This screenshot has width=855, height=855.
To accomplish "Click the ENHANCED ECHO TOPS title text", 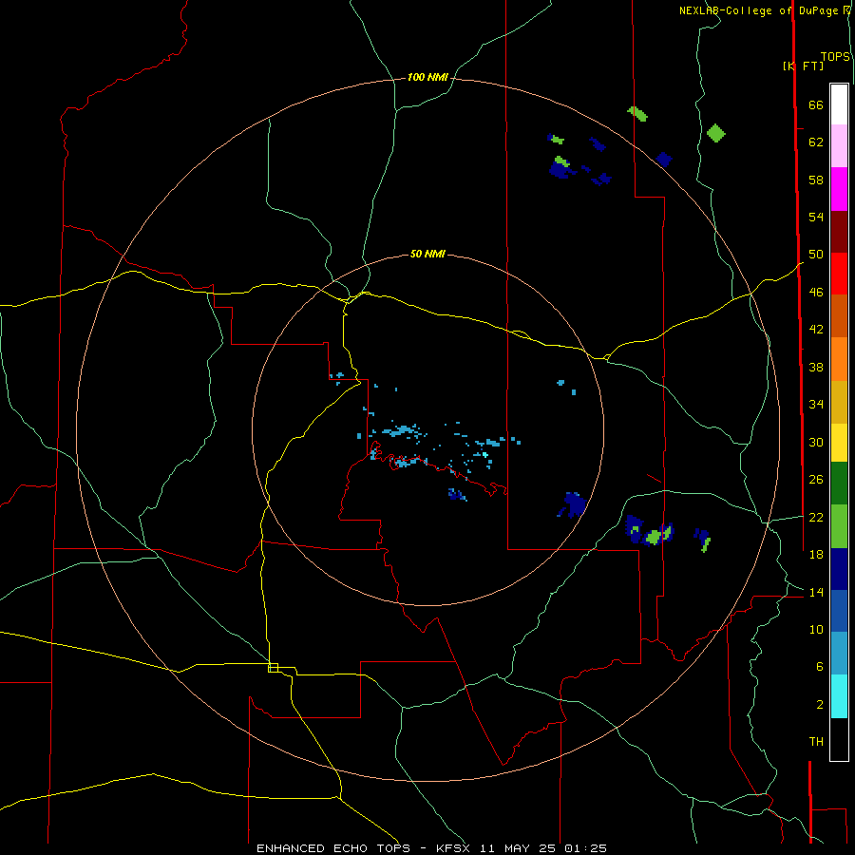I will click(333, 848).
